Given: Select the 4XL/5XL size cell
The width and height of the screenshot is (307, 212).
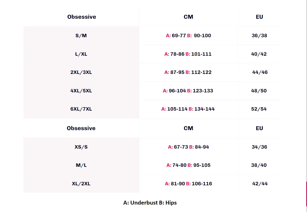Looking at the screenshot, I should point(81,91).
